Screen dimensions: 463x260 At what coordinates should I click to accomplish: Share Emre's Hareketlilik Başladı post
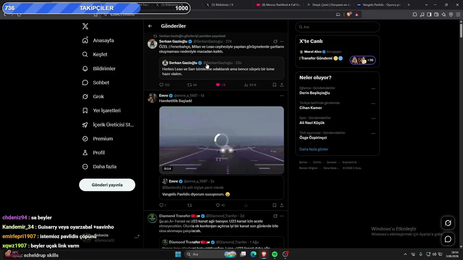coord(282,205)
